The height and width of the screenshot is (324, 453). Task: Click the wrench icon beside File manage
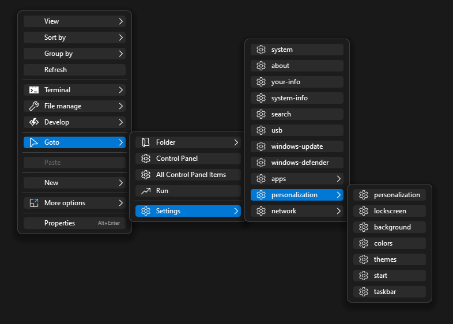pos(34,106)
